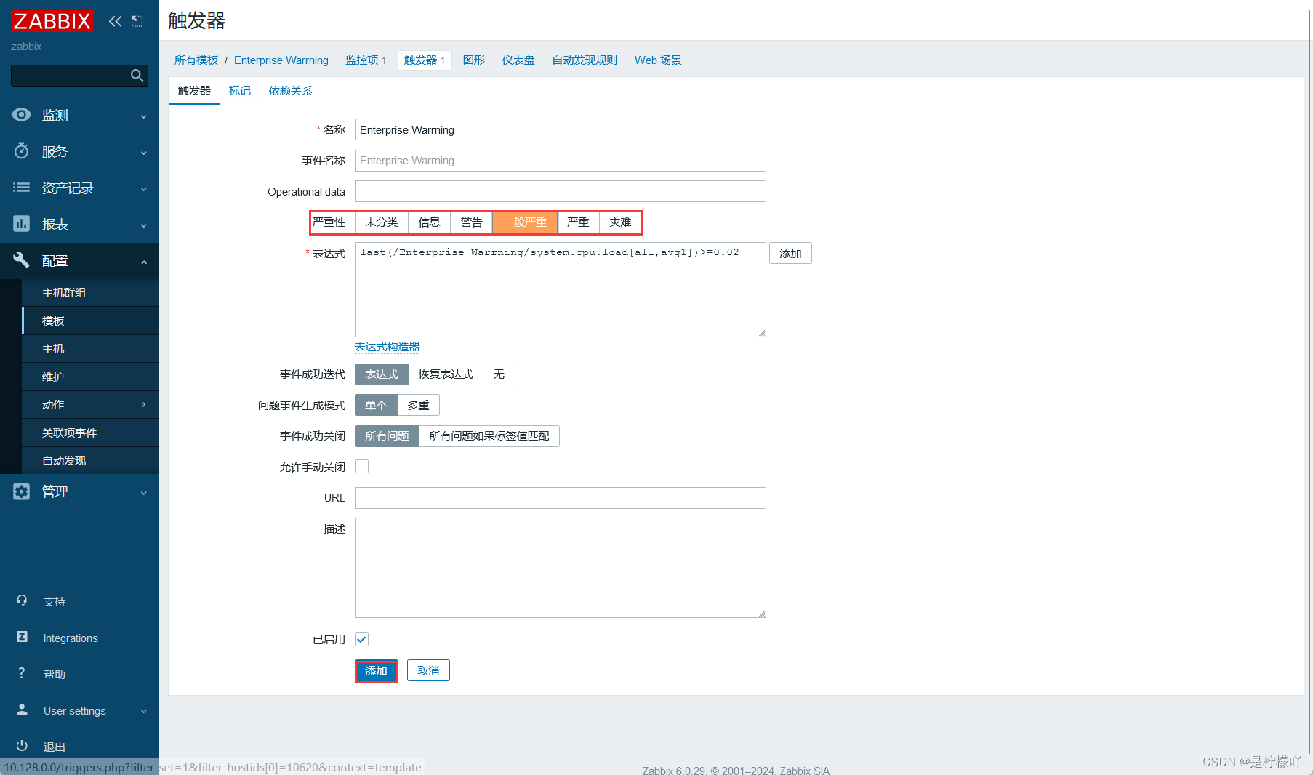Open the 图形 tab
This screenshot has height=775, width=1313.
[474, 60]
